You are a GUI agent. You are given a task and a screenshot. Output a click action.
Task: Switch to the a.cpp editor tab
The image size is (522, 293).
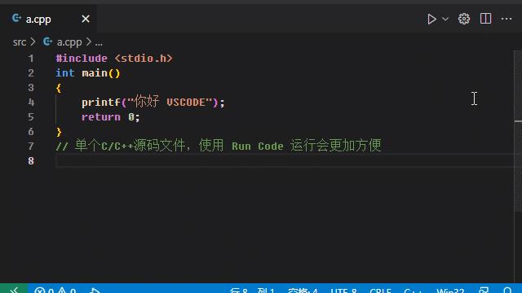click(x=49, y=19)
